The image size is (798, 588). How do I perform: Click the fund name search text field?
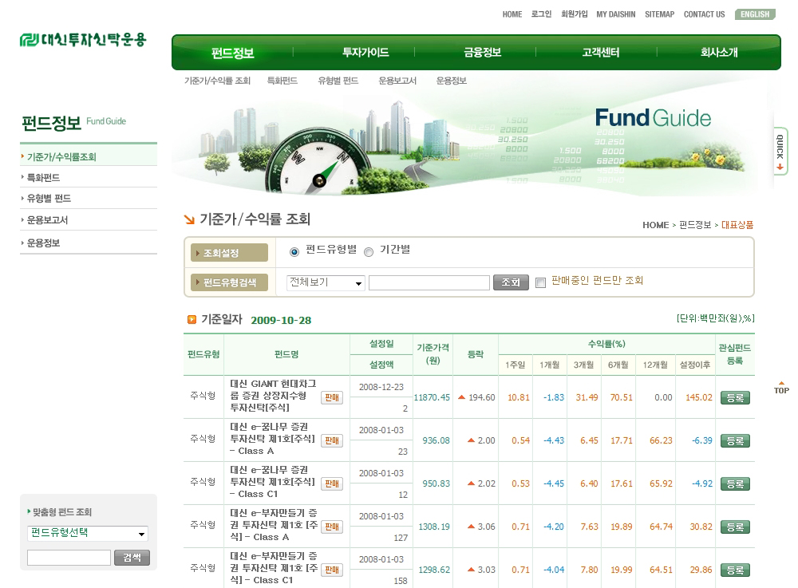click(x=429, y=283)
